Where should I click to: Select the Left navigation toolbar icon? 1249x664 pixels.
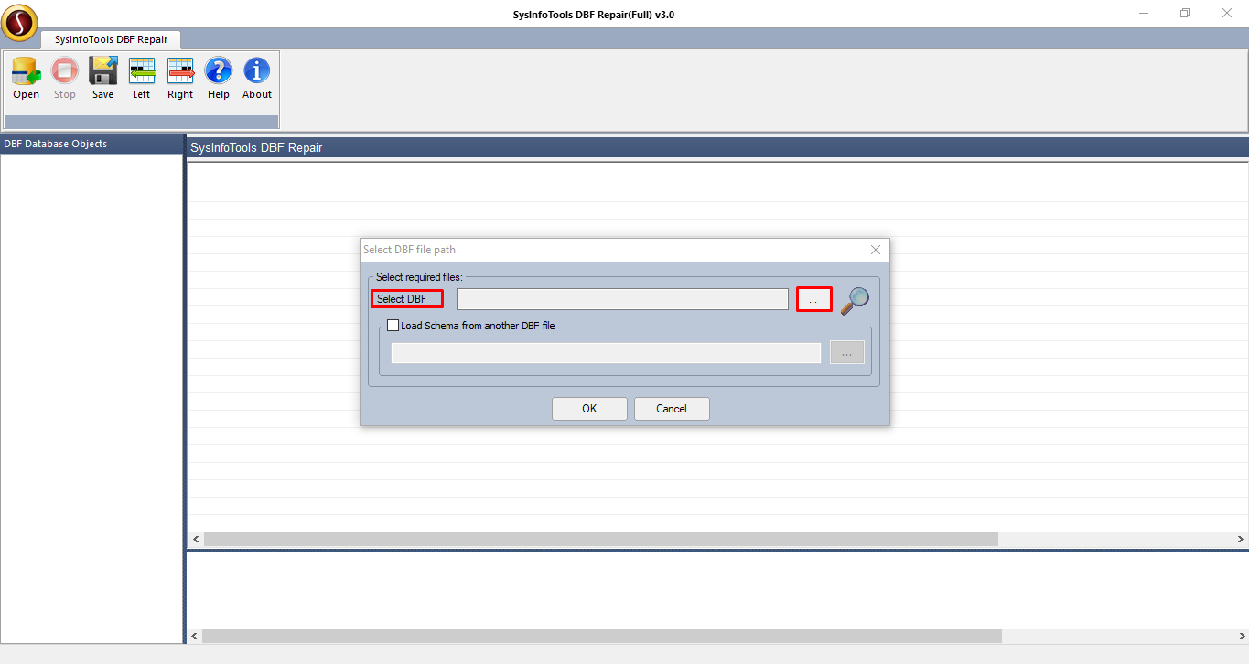pyautogui.click(x=142, y=71)
